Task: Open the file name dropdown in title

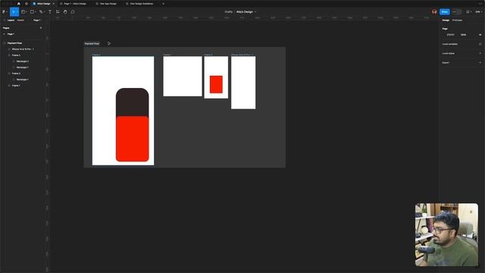Action: (255, 12)
